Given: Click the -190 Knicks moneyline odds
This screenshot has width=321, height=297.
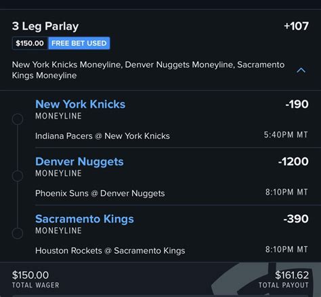Looking at the screenshot, I should coord(297,104).
